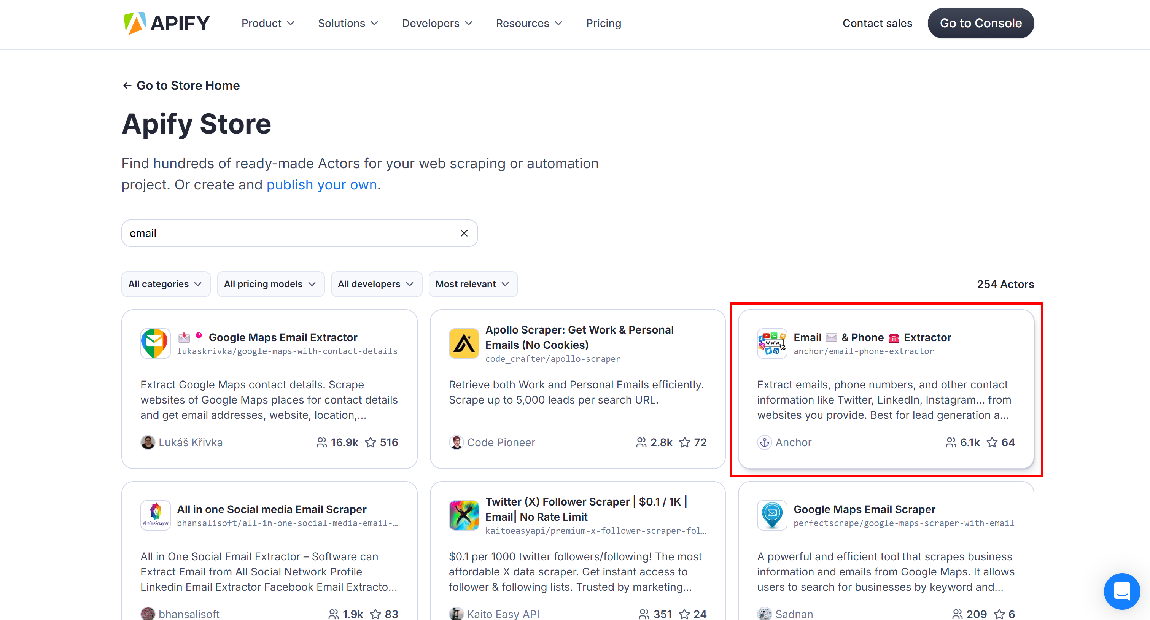1150x620 pixels.
Task: Change sorting via Most relevant dropdown
Action: pos(473,284)
